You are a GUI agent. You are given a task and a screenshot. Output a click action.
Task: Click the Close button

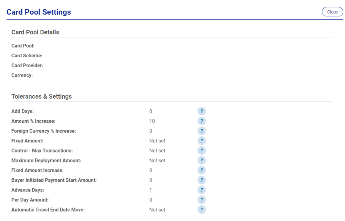tap(332, 12)
